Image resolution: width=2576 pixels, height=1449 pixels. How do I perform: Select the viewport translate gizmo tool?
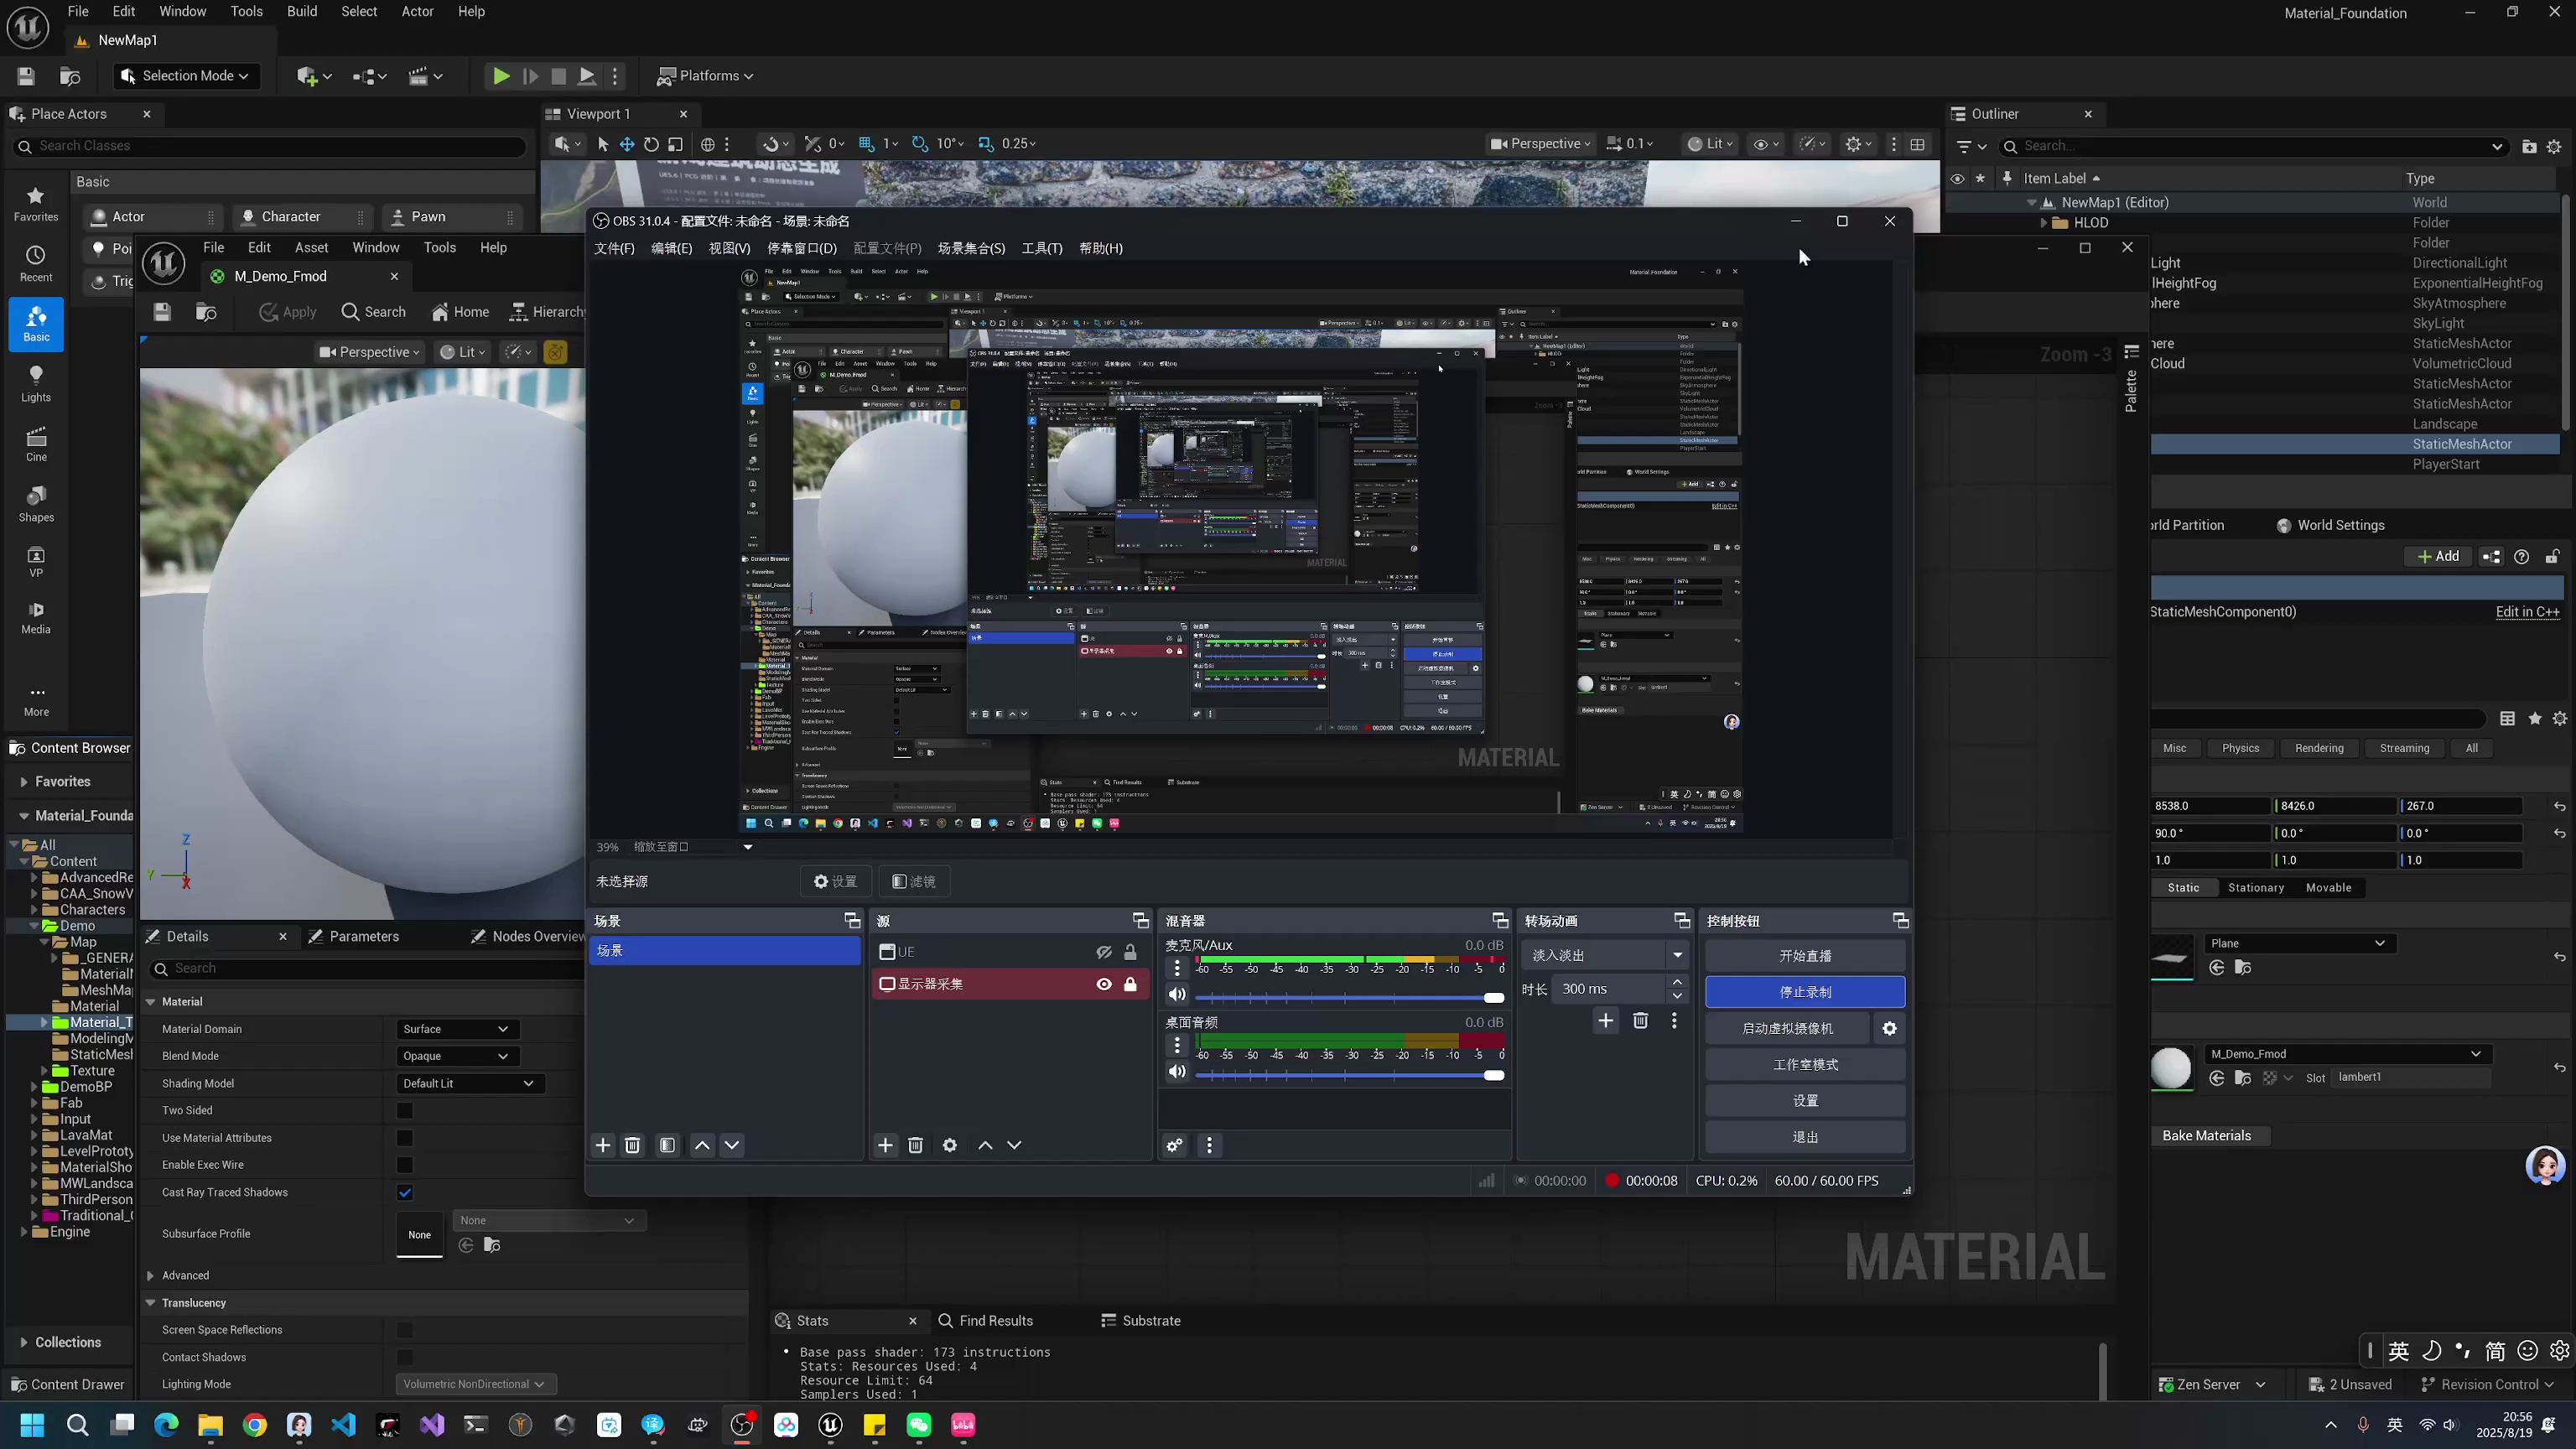click(627, 144)
